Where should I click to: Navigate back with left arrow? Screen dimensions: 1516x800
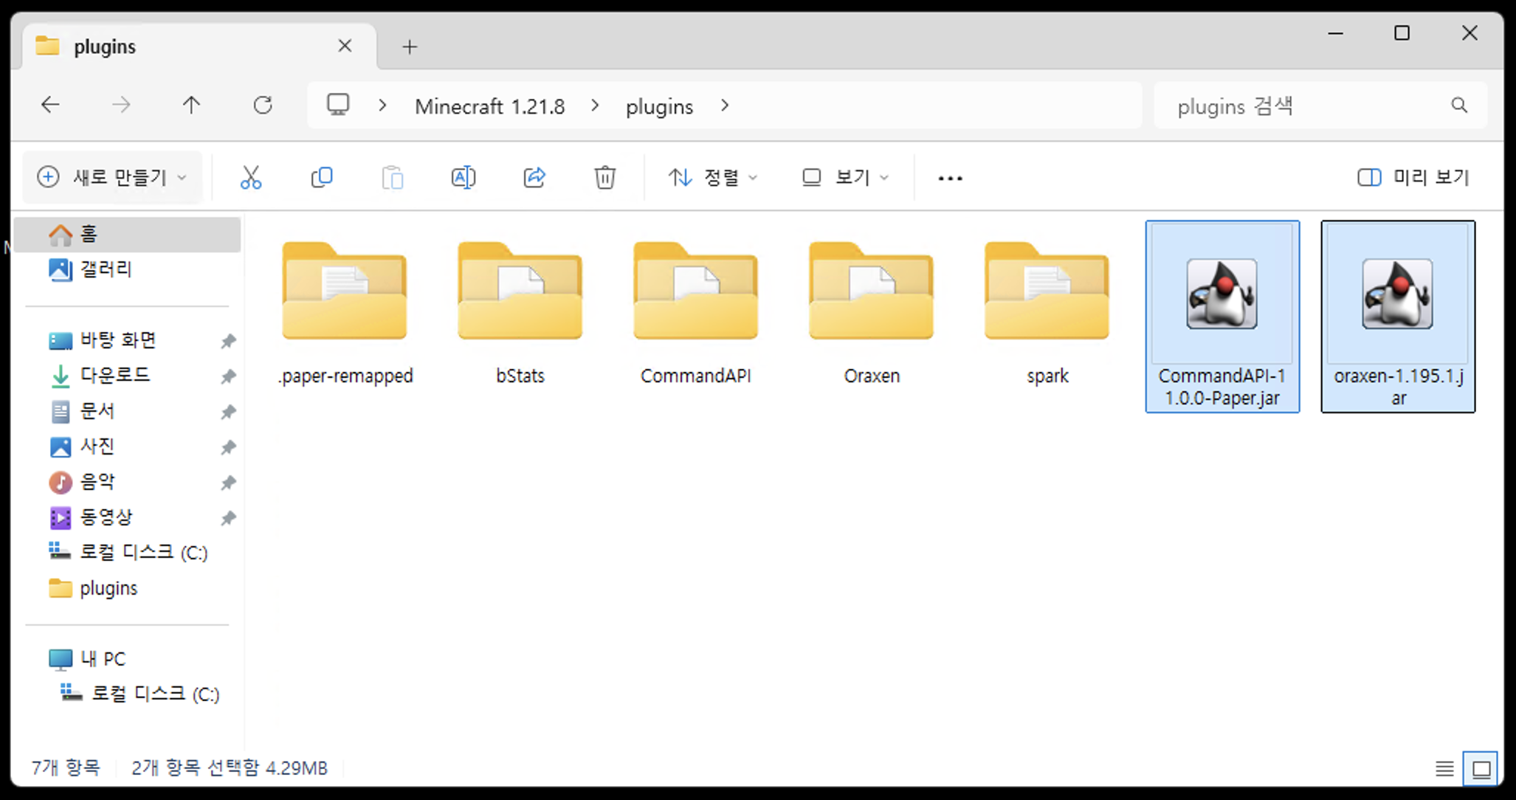(50, 106)
